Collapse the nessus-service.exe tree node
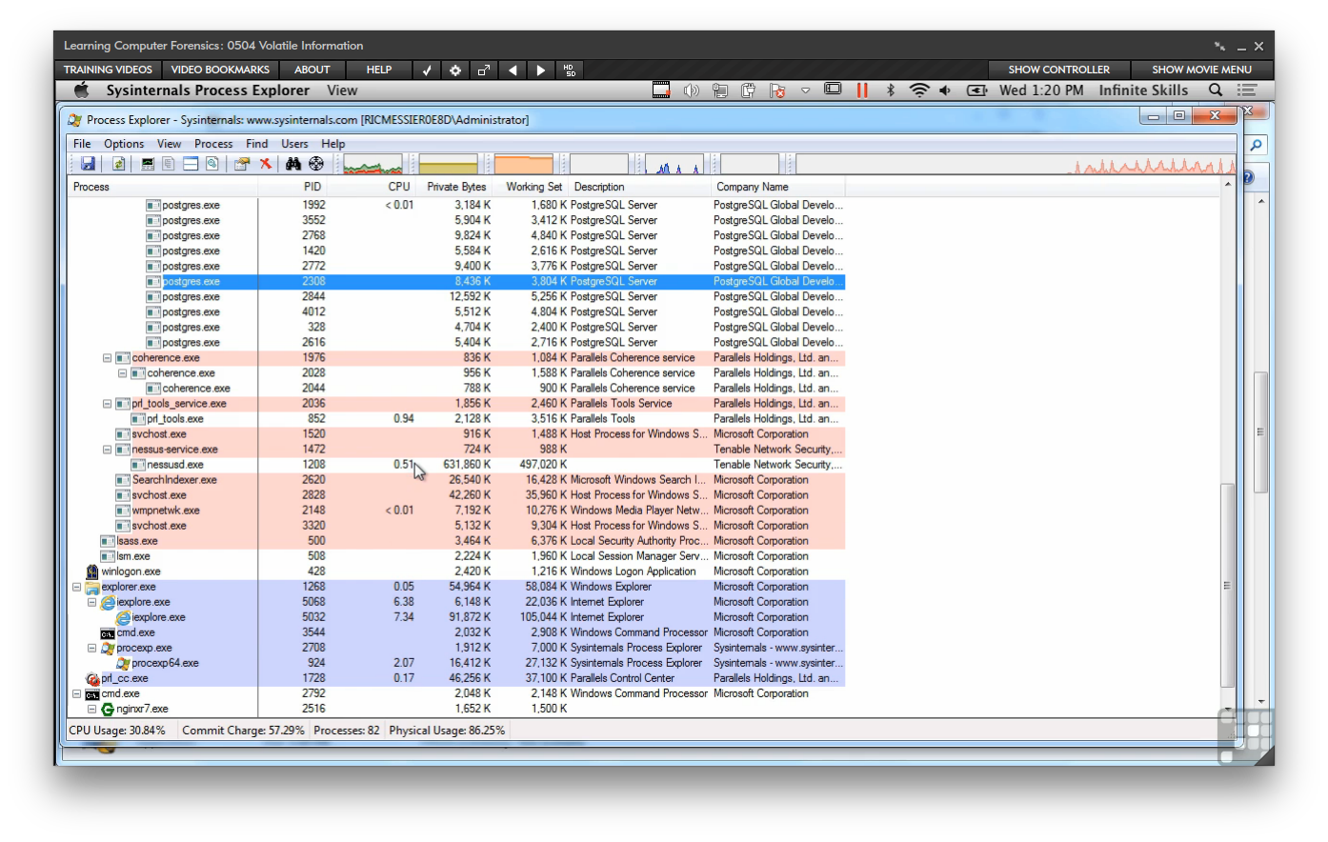Image resolution: width=1328 pixels, height=842 pixels. pos(107,450)
